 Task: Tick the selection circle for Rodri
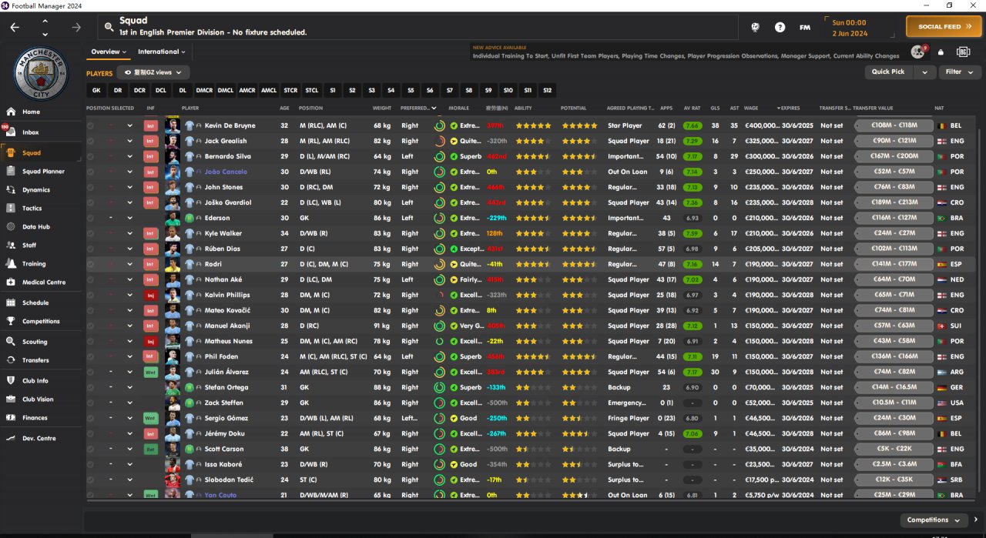point(91,264)
